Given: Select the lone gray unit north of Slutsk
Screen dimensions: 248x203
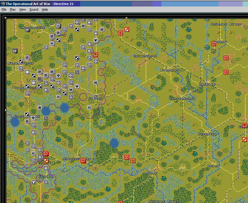Looking at the screenshot, I should pyautogui.click(x=95, y=82).
